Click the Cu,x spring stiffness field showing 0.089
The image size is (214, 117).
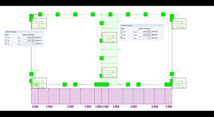[x=27, y=38]
